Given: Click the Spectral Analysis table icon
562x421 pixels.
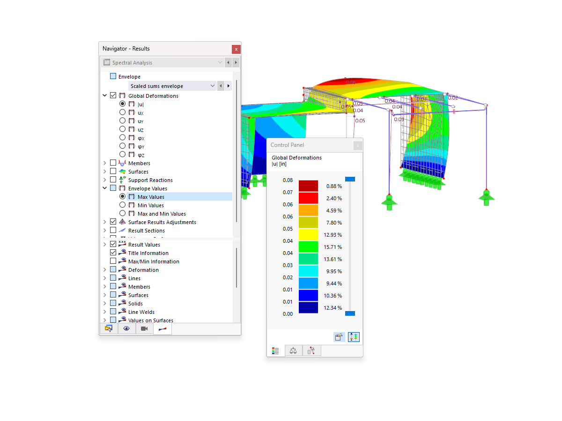Looking at the screenshot, I should [x=107, y=63].
